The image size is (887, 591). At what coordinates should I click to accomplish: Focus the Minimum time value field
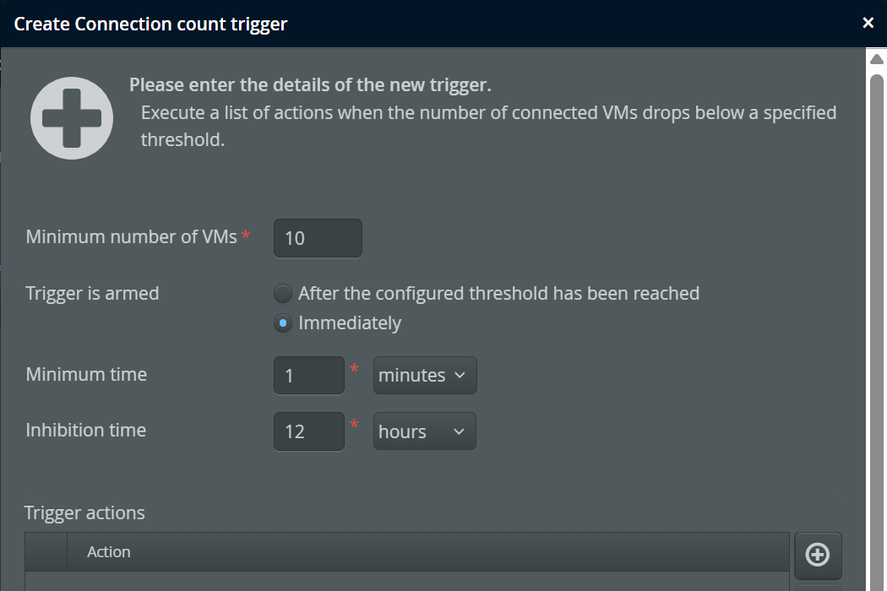[308, 376]
